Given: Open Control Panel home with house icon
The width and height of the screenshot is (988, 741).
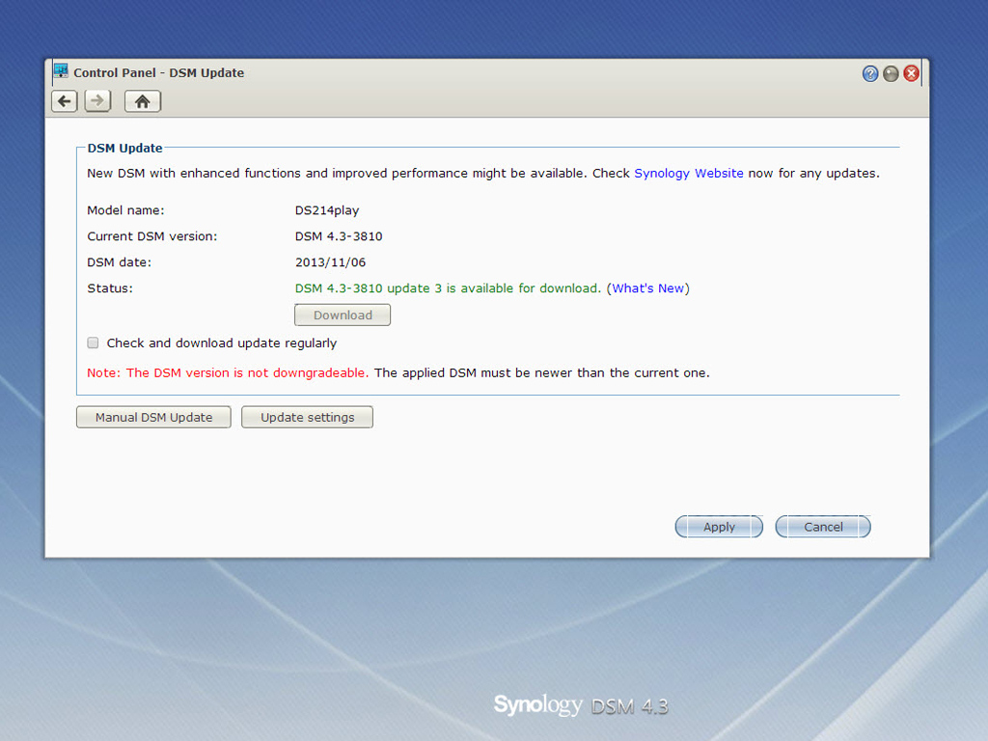Looking at the screenshot, I should (x=143, y=100).
